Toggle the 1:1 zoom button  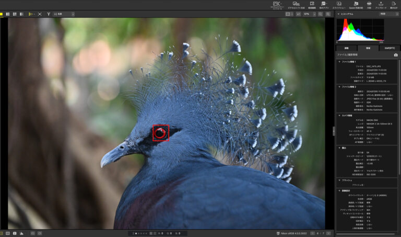click(x=298, y=14)
